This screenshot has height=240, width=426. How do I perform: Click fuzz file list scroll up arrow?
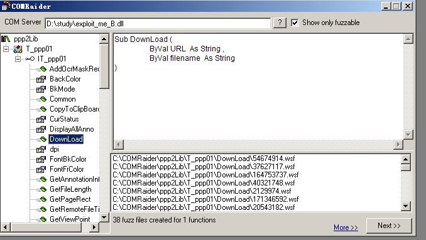[405, 159]
